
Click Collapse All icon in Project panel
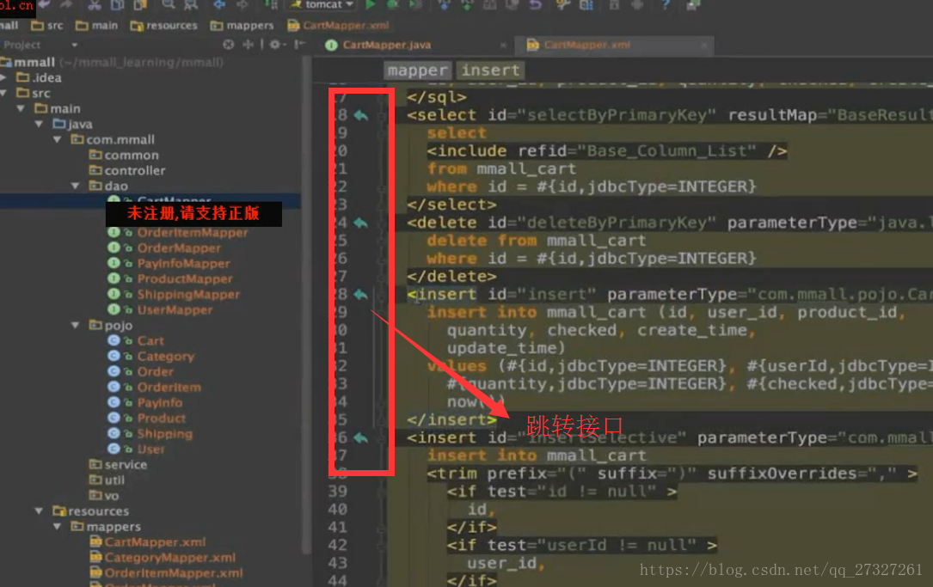[248, 45]
